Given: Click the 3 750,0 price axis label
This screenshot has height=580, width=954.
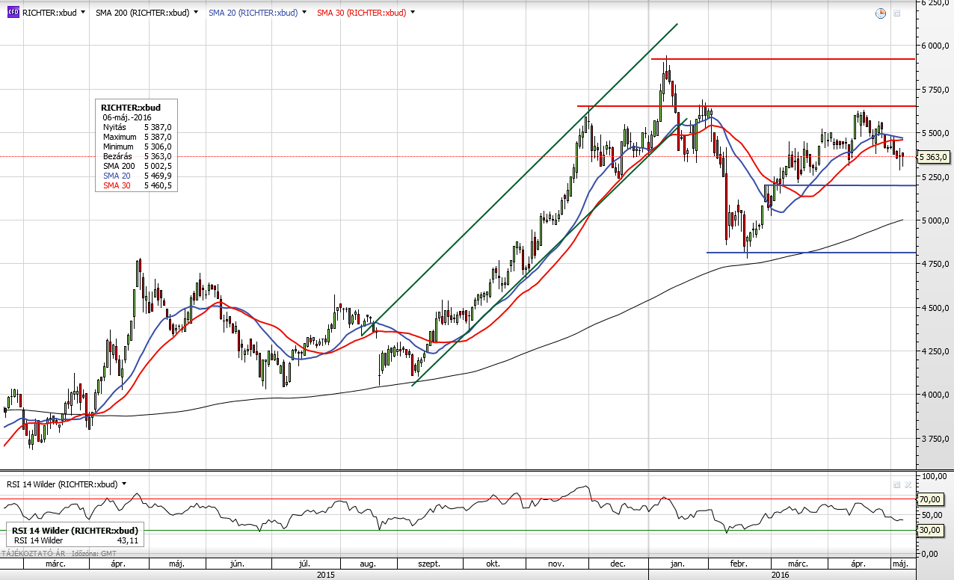Looking at the screenshot, I should (x=935, y=439).
